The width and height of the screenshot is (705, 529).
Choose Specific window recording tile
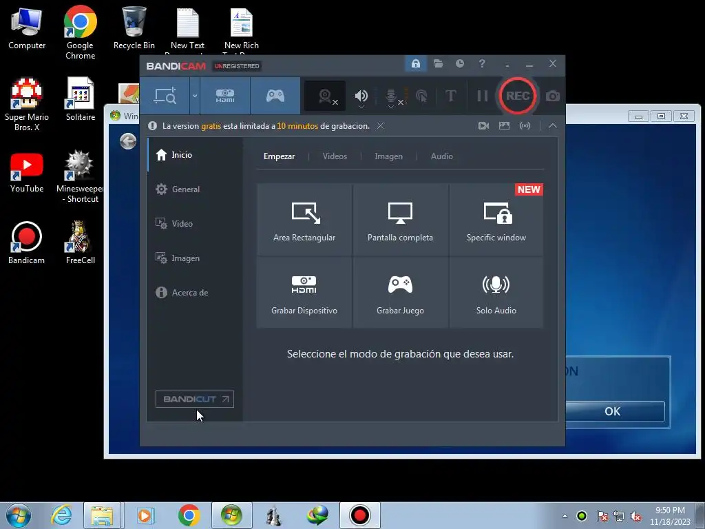pos(496,220)
